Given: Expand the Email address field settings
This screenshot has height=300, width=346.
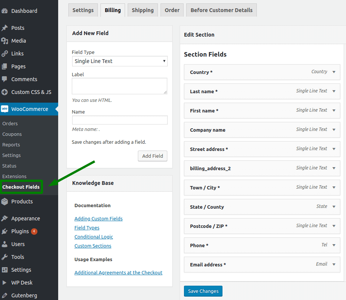Looking at the screenshot, I should click(334, 265).
